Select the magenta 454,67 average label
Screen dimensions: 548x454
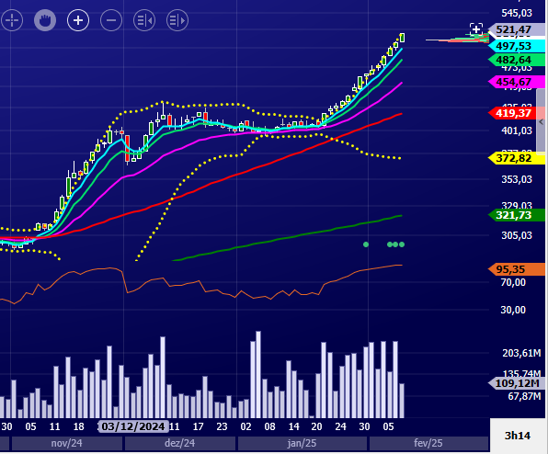(x=516, y=82)
